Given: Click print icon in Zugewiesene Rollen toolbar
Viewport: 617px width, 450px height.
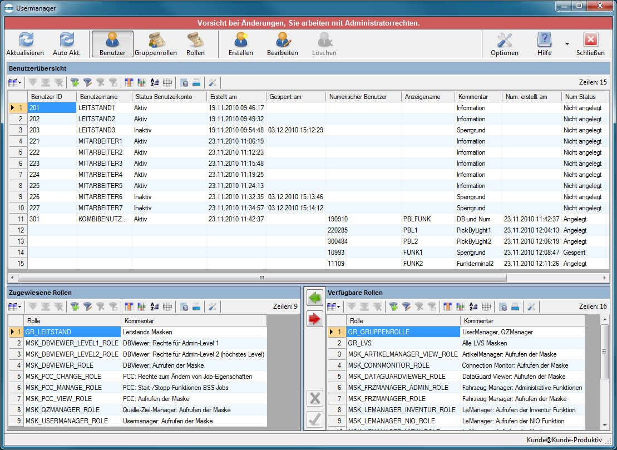Looking at the screenshot, I should [x=196, y=307].
